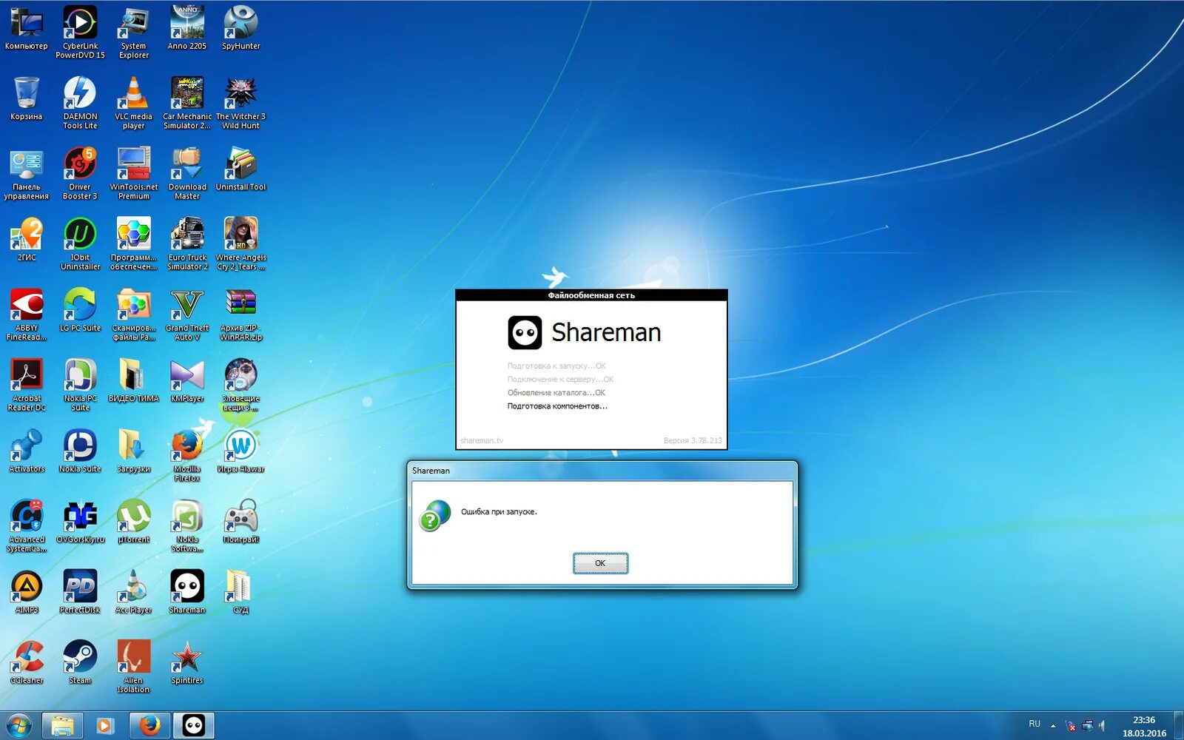This screenshot has height=740, width=1184.
Task: Click the shareman.tv link on splash screen
Action: 482,440
